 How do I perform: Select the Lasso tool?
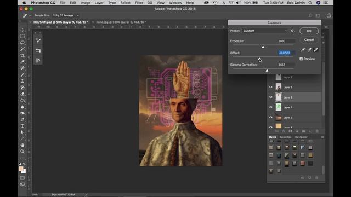(x=22, y=43)
